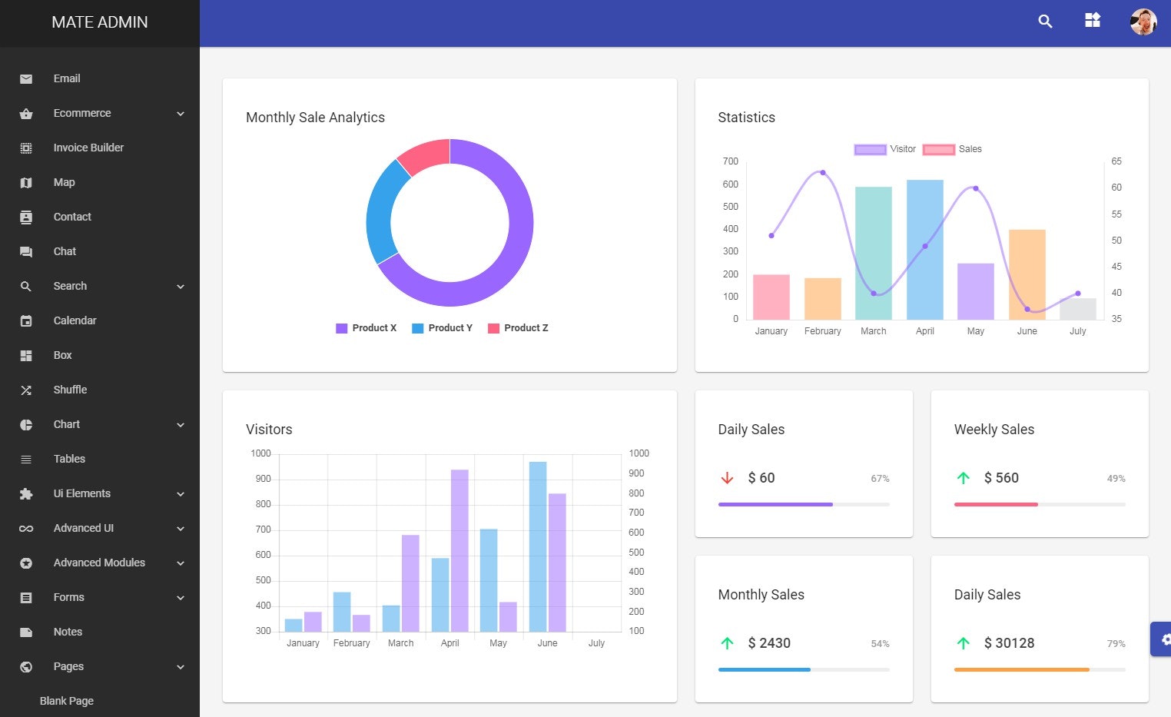The image size is (1171, 717).
Task: Toggle the Sales dataset legend in Statistics
Action: [953, 149]
